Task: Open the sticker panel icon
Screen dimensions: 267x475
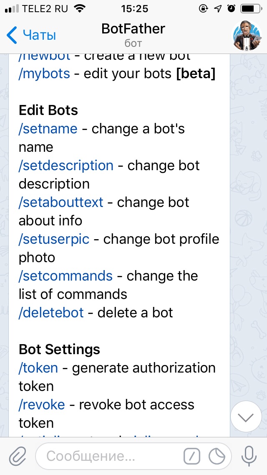Action: (x=217, y=456)
